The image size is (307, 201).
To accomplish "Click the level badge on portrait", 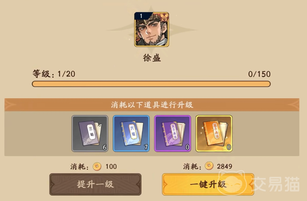I will (141, 16).
